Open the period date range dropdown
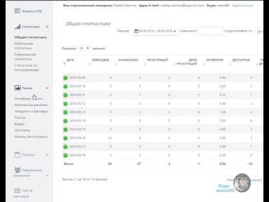 (x=155, y=31)
